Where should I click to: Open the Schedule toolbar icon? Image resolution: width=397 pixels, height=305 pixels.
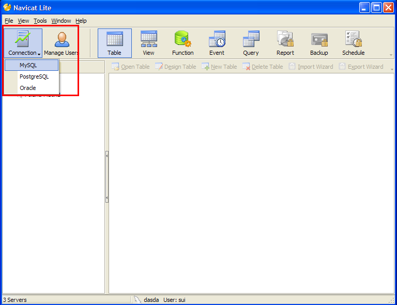click(353, 43)
